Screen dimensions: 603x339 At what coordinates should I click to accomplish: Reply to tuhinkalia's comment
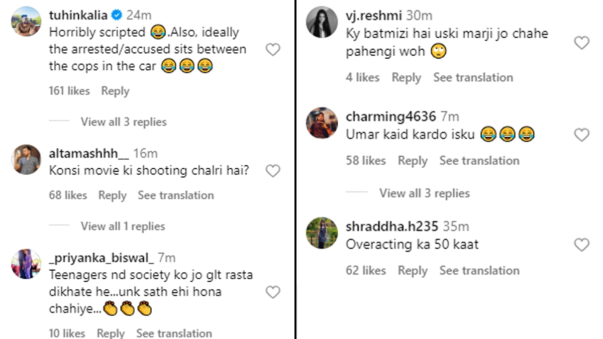pyautogui.click(x=115, y=91)
